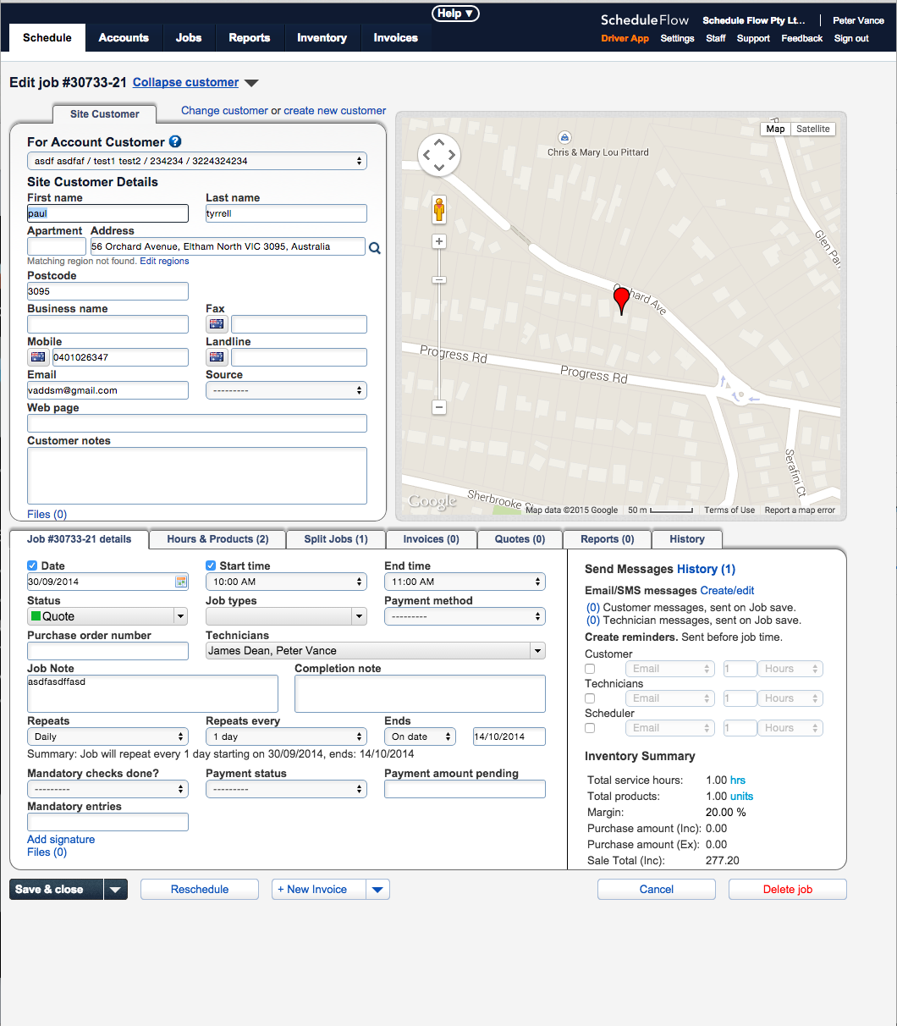Open the date calendar picker icon
Image resolution: width=897 pixels, height=1026 pixels.
[181, 582]
